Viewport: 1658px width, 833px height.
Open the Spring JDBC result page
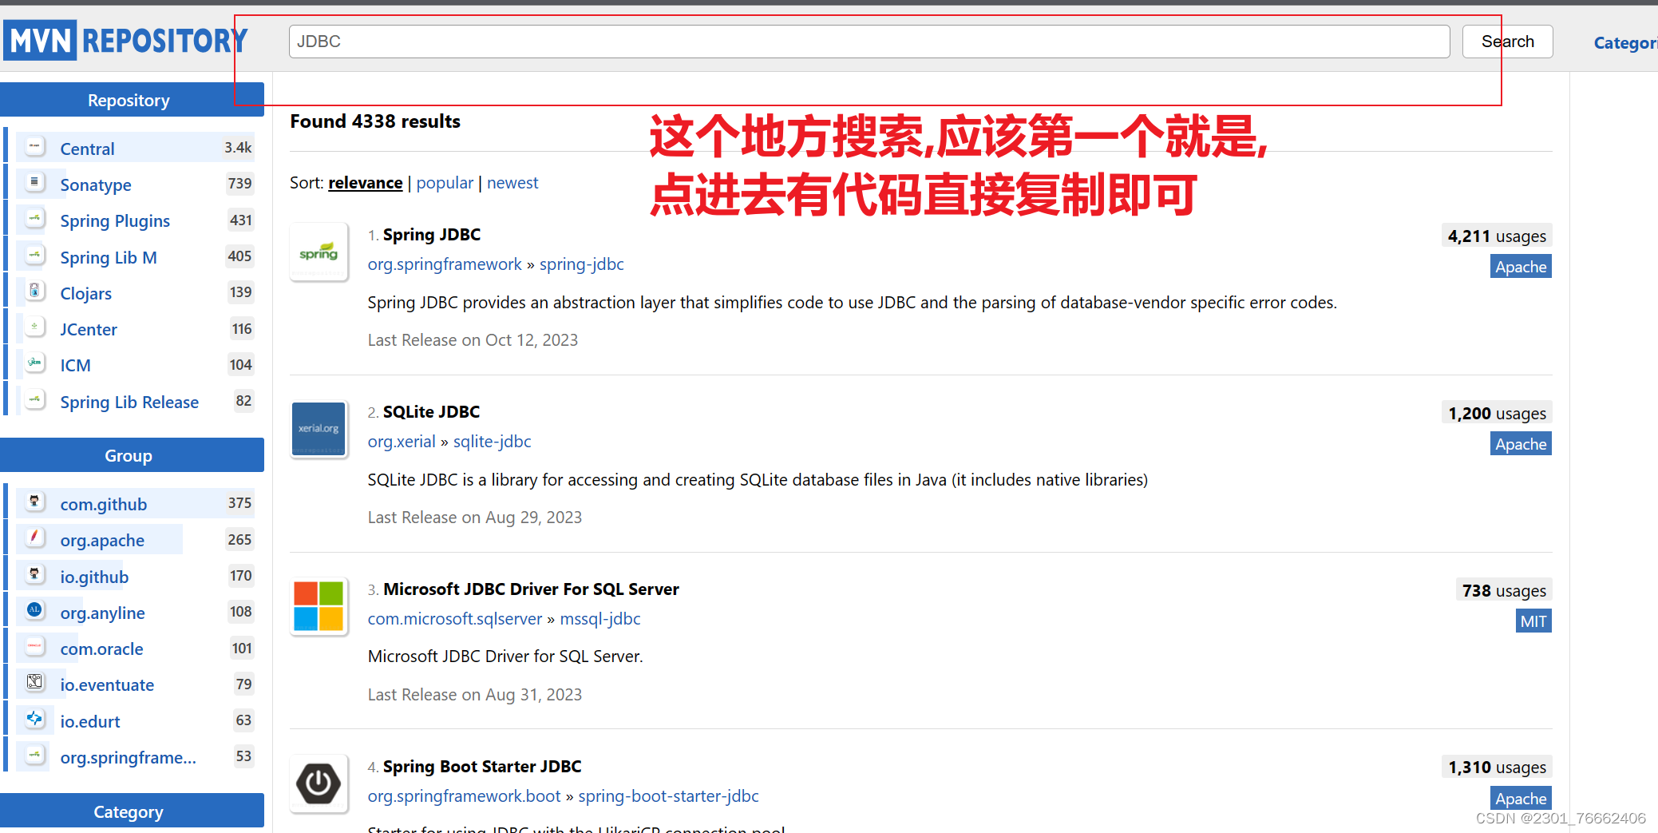431,234
